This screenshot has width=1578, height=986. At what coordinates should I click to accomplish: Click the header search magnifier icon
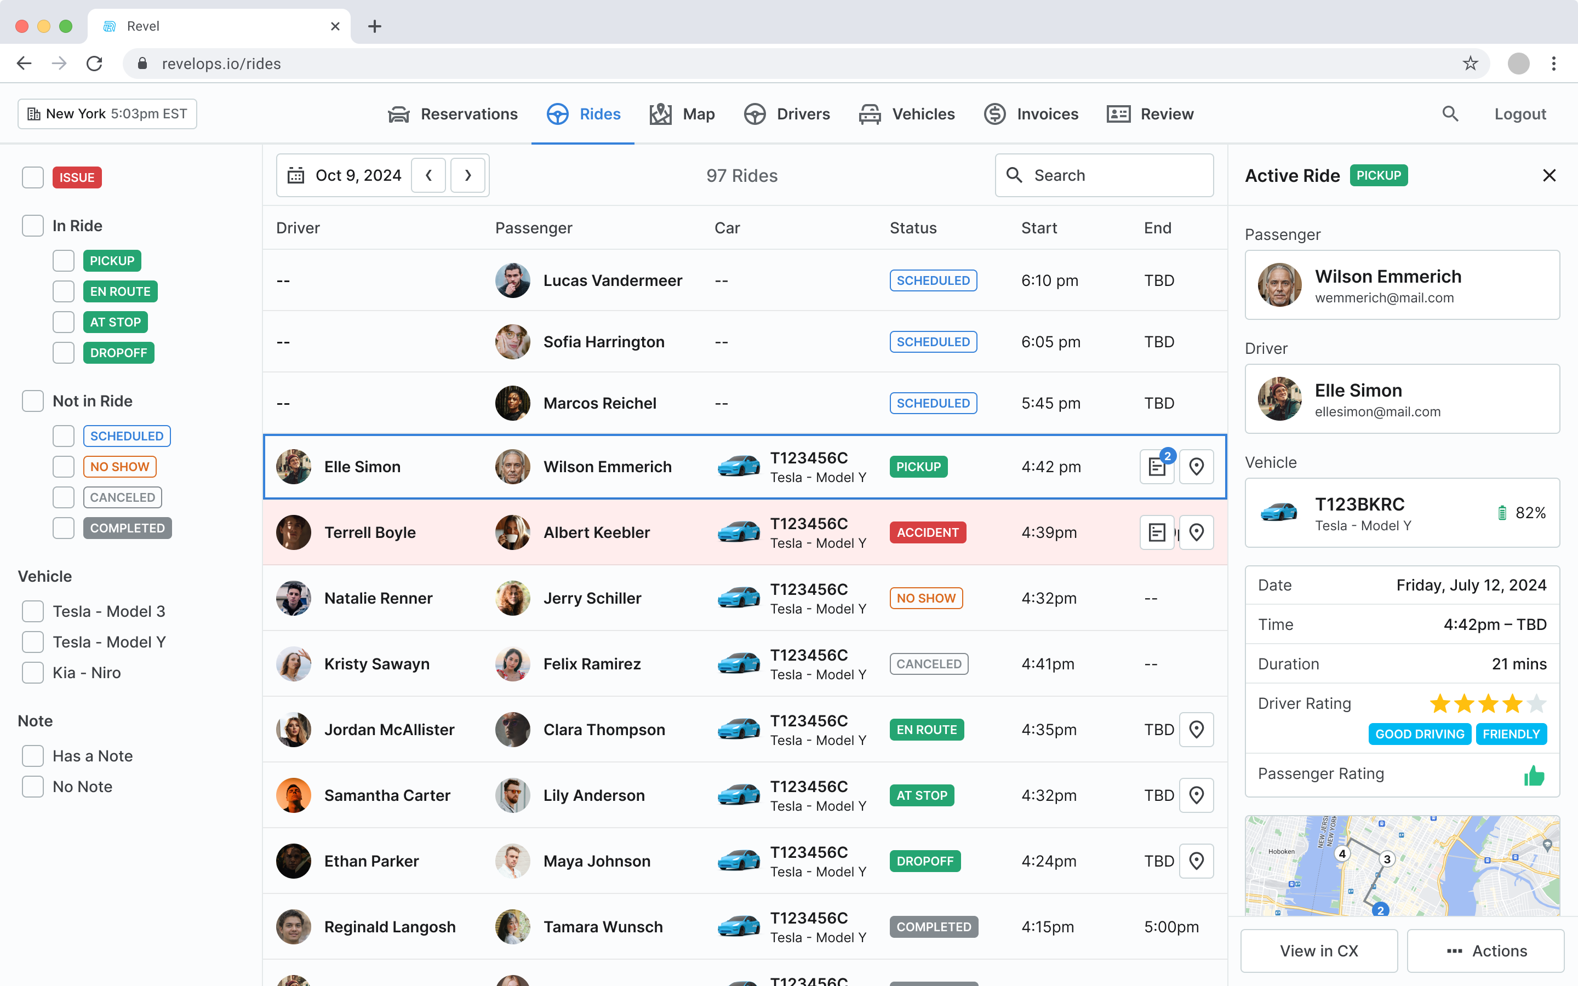1450,114
